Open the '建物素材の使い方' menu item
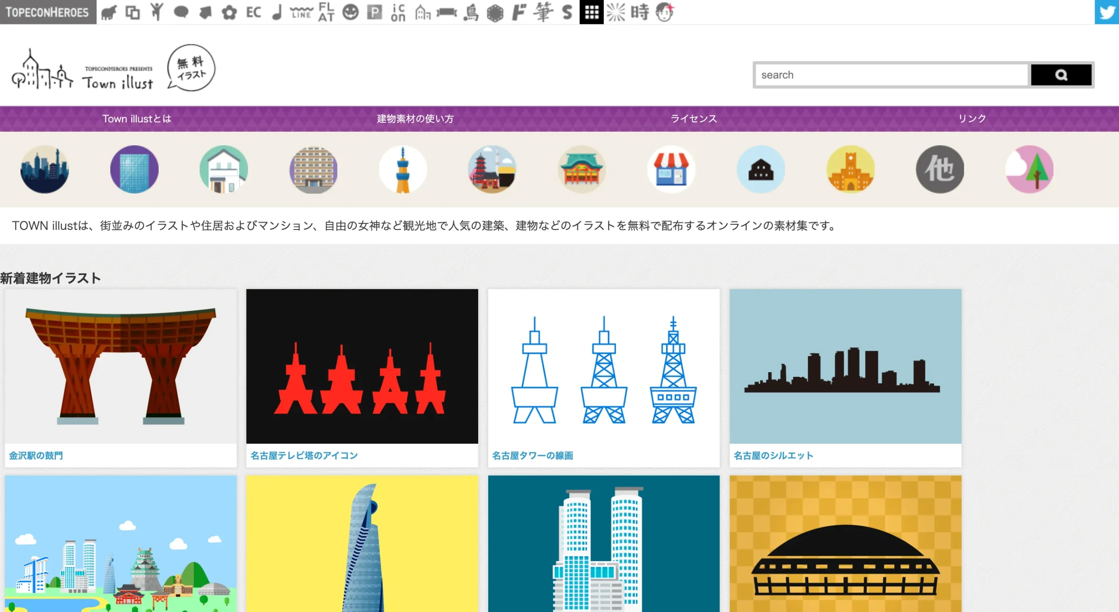 coord(415,118)
